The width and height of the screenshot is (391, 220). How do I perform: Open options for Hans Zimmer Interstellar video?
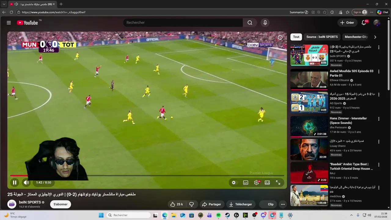(379, 119)
